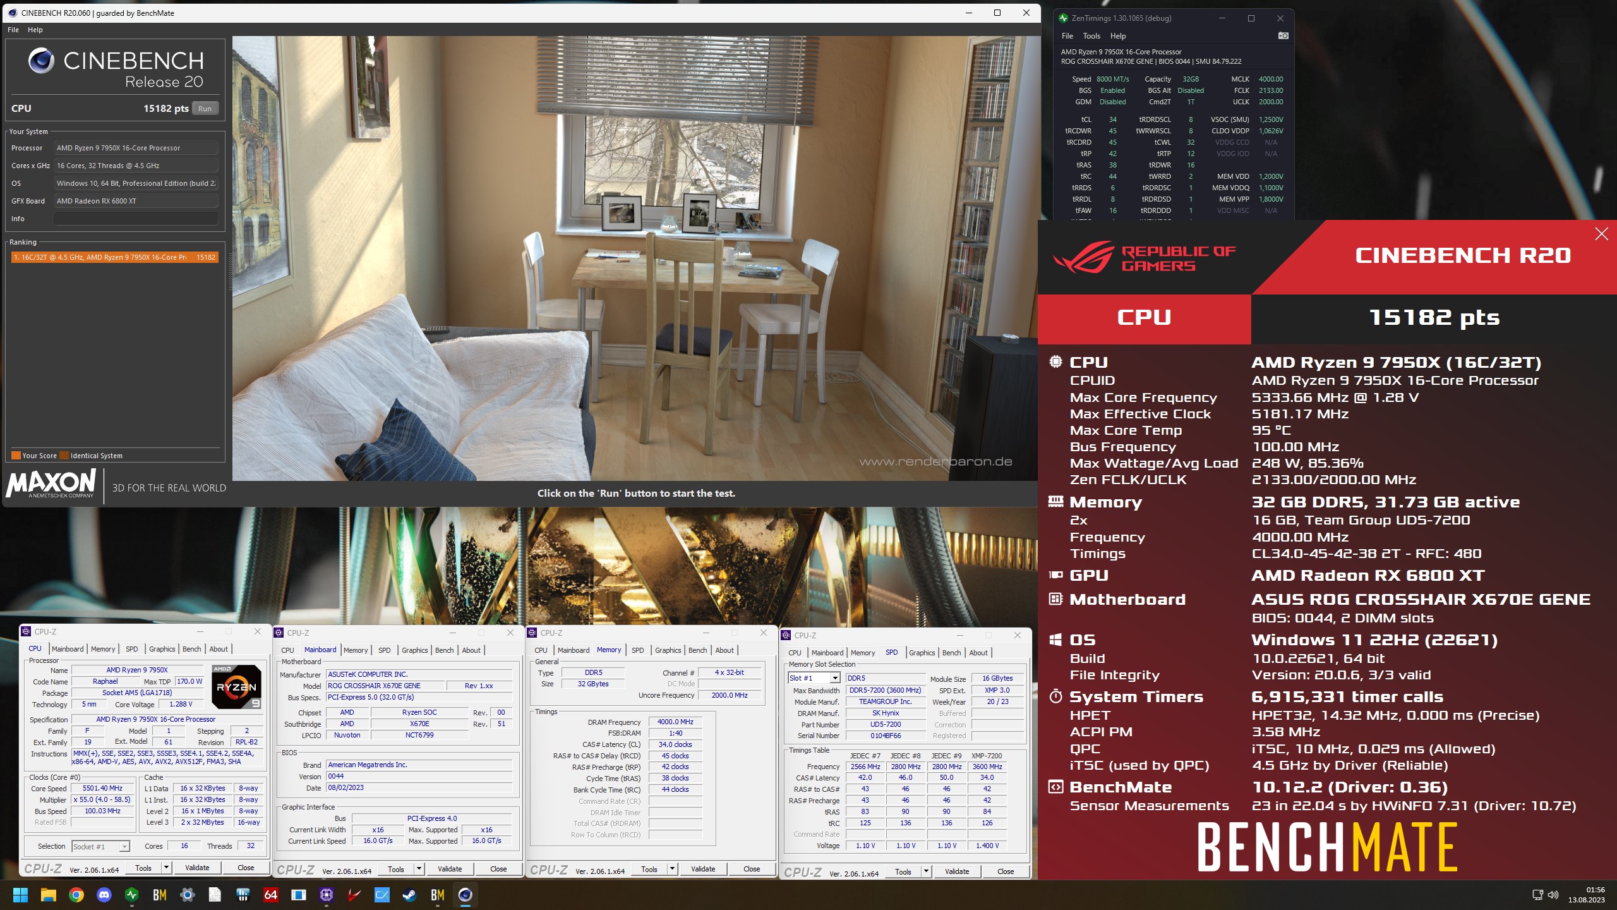Click Tools button in CPU-Z Memory window

[649, 869]
